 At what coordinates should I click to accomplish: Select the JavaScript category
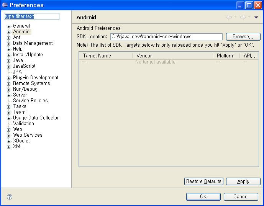click(24, 66)
